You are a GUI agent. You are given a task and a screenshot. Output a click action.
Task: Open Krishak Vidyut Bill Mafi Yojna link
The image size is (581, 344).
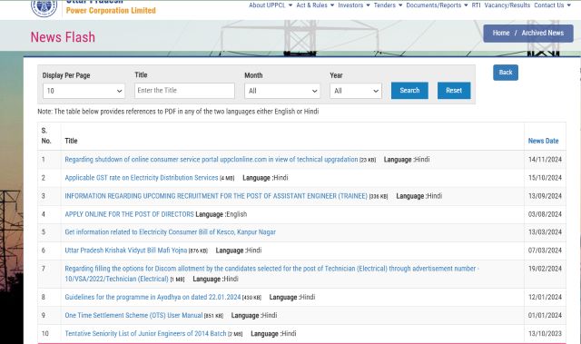pos(126,251)
